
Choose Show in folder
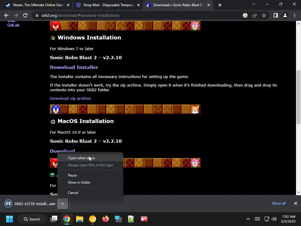(x=90, y=182)
